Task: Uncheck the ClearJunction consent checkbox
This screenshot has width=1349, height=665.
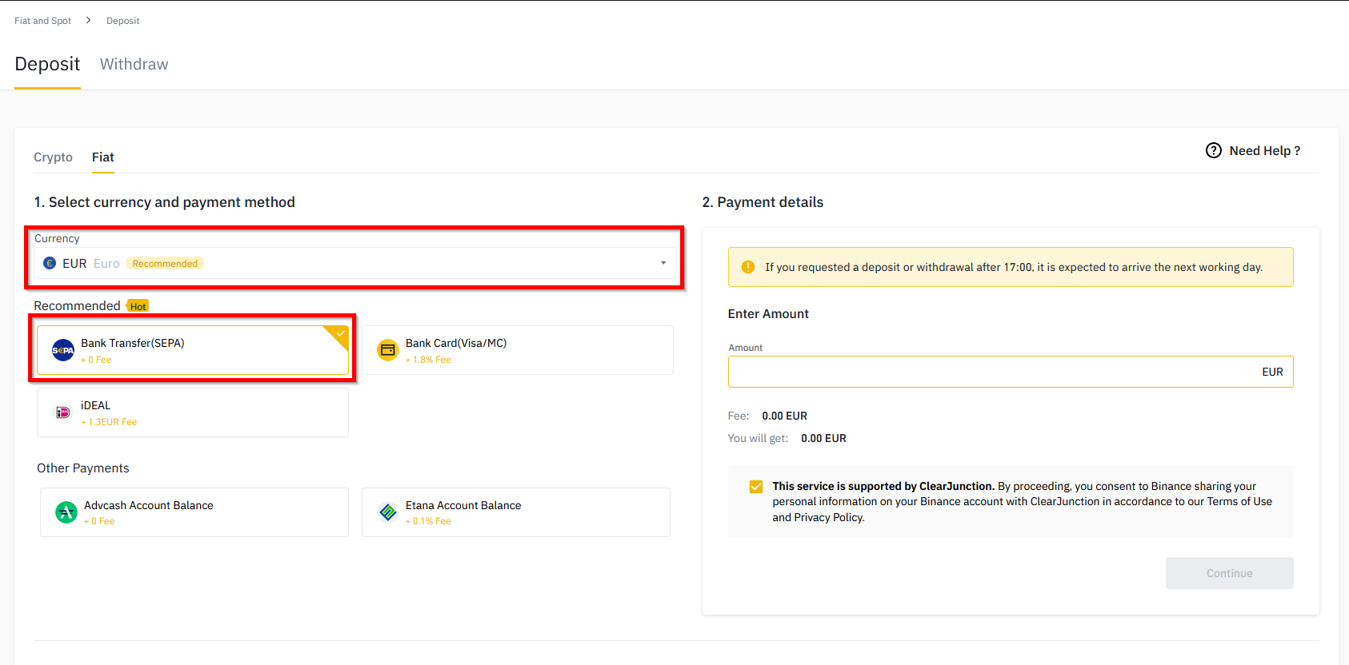Action: point(756,486)
